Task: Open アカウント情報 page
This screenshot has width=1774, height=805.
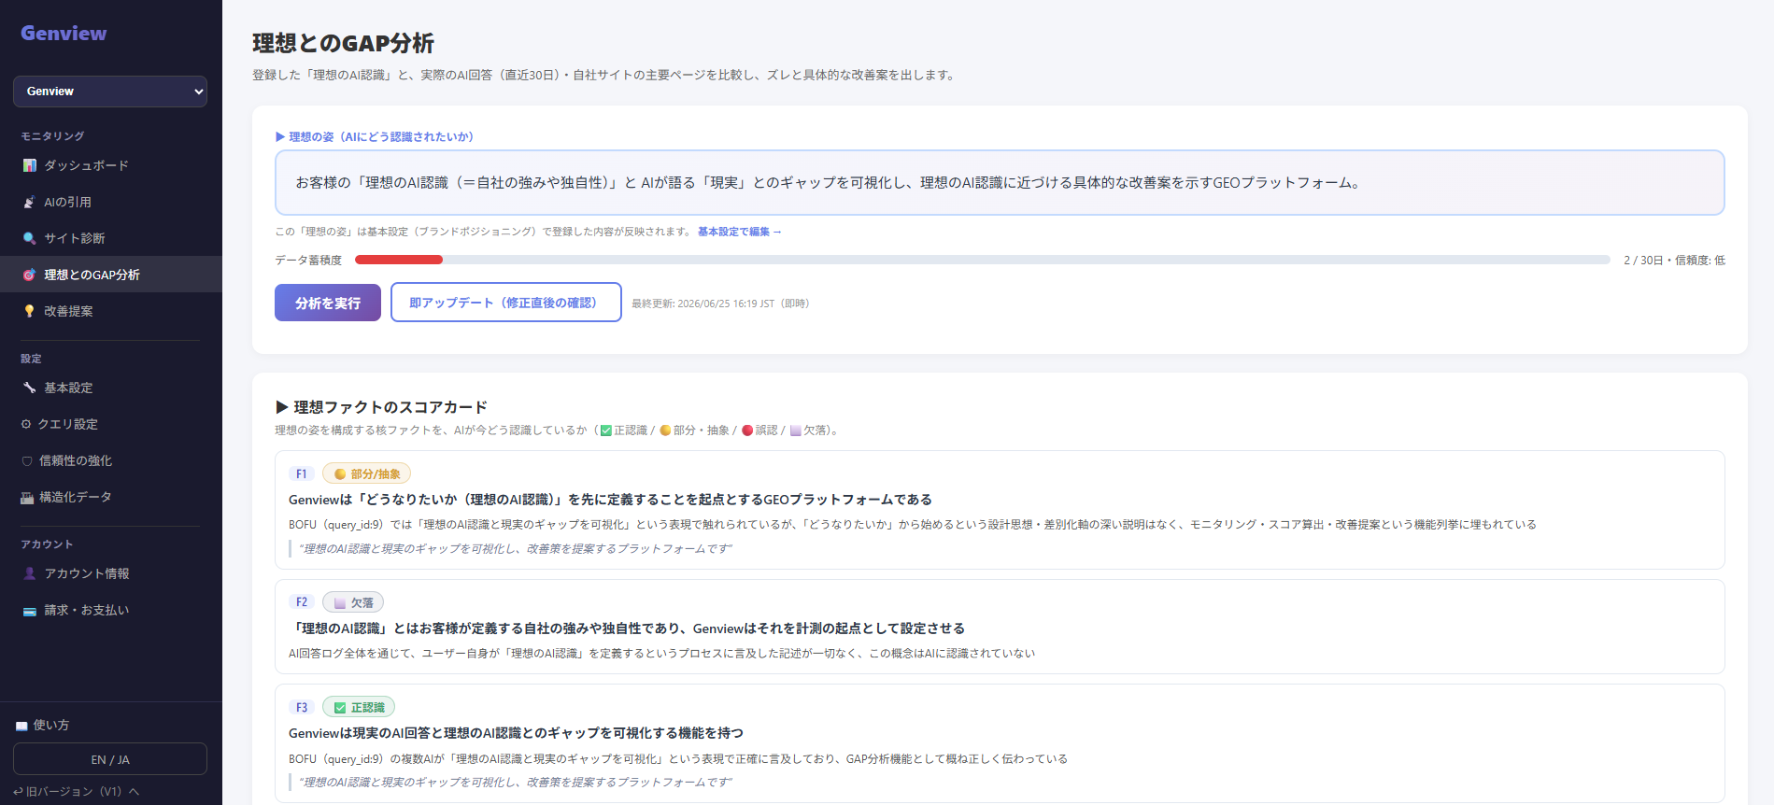Action: pyautogui.click(x=110, y=573)
